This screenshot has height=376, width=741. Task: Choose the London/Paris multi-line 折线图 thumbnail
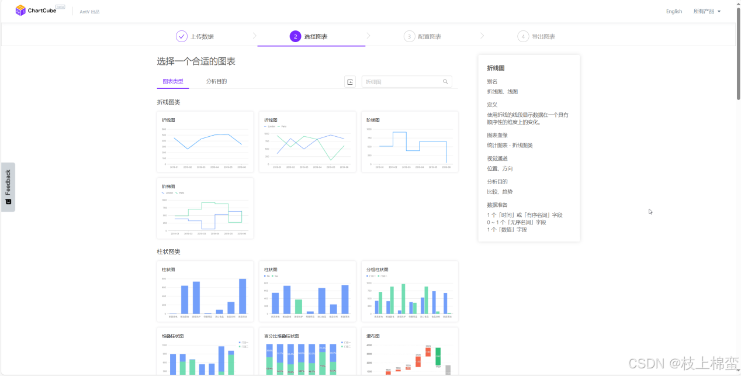point(307,142)
